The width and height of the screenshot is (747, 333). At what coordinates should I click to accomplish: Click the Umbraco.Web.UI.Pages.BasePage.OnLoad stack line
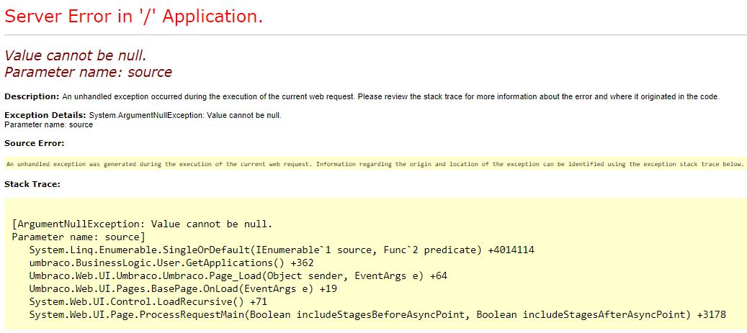pyautogui.click(x=184, y=288)
